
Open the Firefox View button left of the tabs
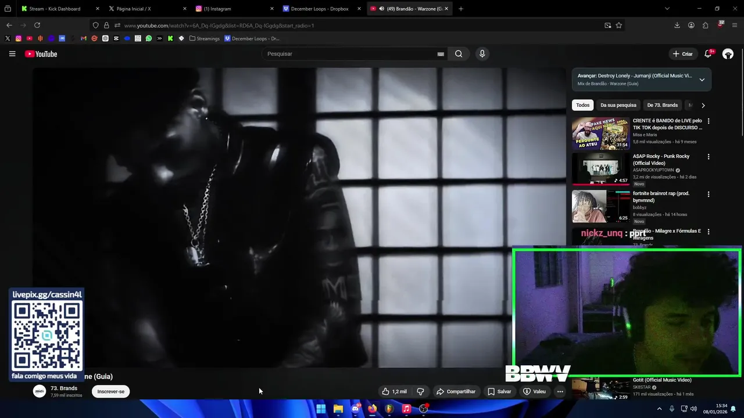point(8,9)
